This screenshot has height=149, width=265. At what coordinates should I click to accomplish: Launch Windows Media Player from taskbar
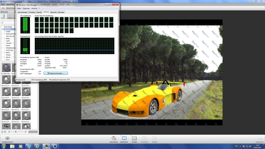[21, 146]
